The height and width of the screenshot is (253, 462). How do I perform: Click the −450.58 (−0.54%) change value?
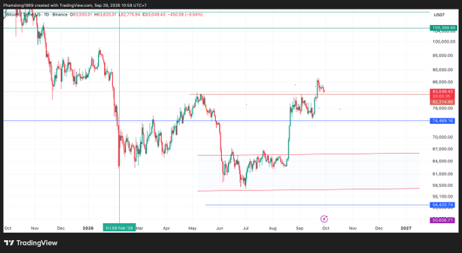(x=185, y=14)
